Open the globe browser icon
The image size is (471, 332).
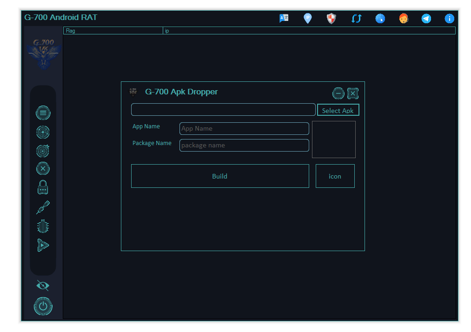coord(380,18)
